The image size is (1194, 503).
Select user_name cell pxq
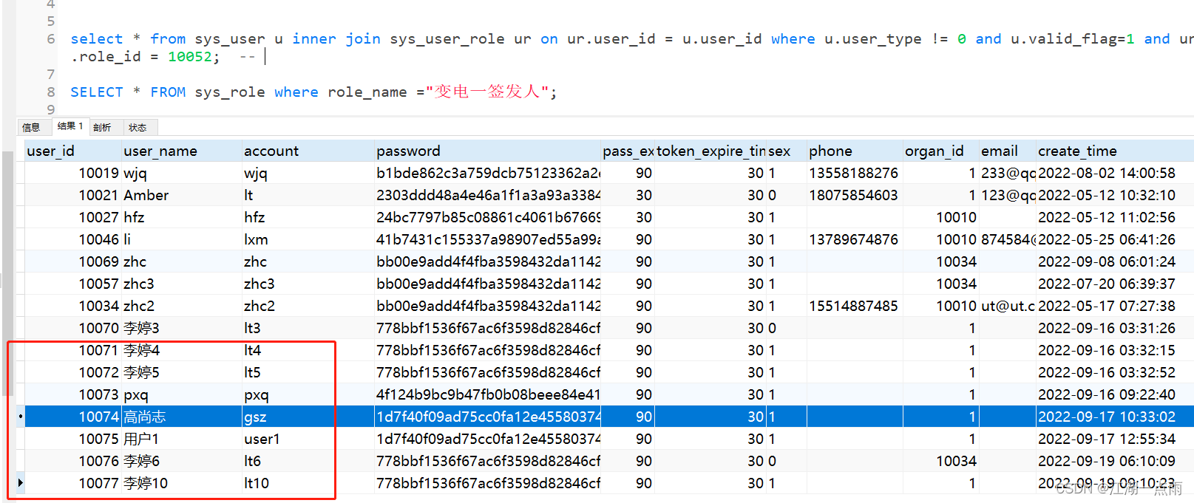point(181,394)
